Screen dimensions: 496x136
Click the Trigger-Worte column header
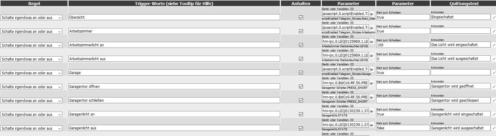point(174,3)
